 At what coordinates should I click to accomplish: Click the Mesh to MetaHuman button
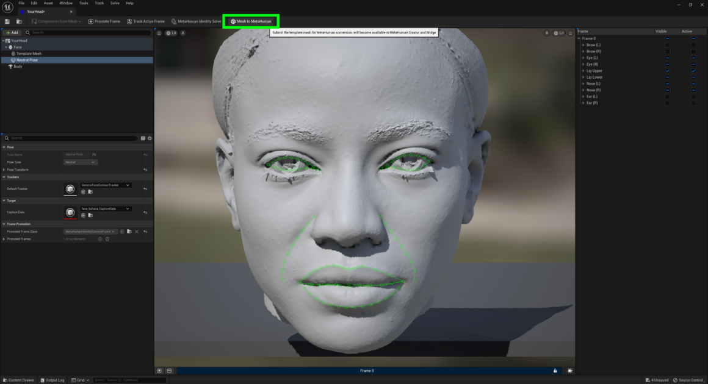[251, 21]
